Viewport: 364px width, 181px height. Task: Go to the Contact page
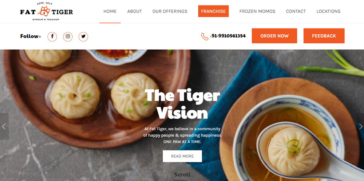point(296,11)
